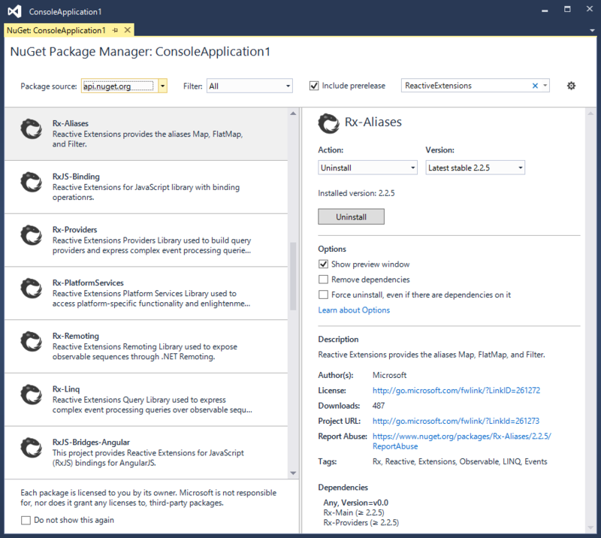Viewport: 601px width, 538px height.
Task: Click Installed version: 2.2.5 text
Action: (356, 193)
